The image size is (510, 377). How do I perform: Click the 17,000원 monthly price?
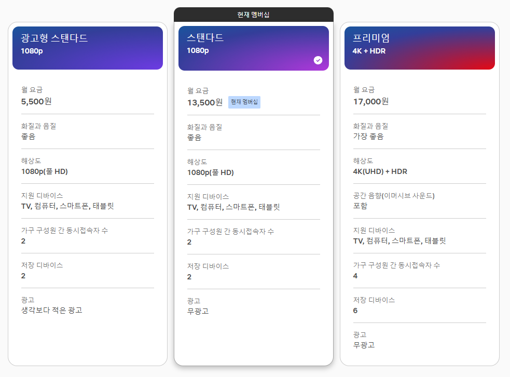371,102
